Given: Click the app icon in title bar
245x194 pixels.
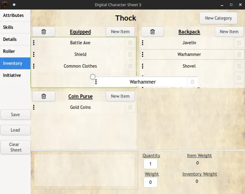Looking at the screenshot, I should tap(5, 4).
